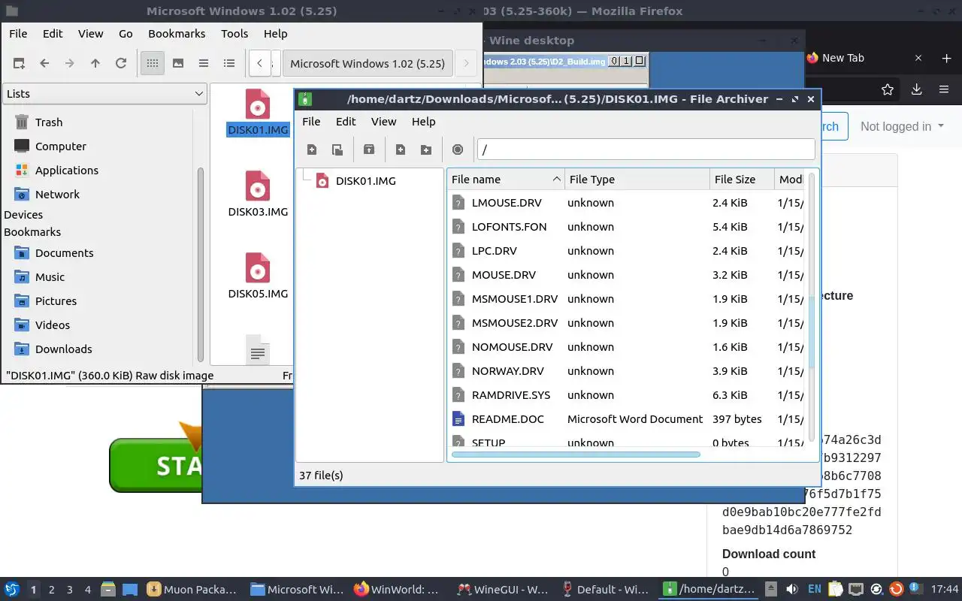Open a new tab in file manager
Viewport: 962px width, 601px height.
click(x=19, y=64)
